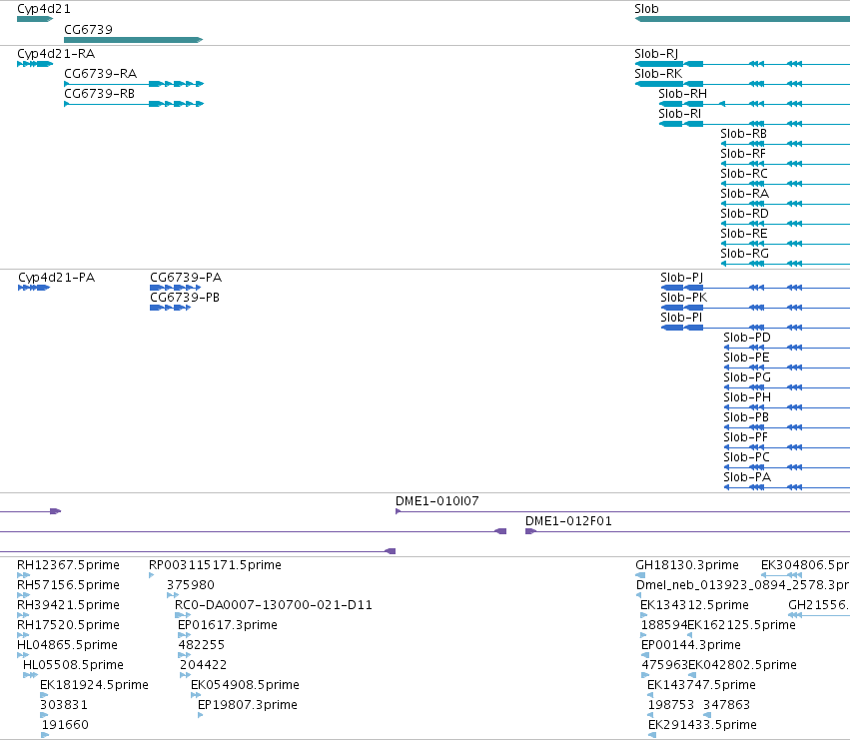
Task: Click the RH57156.5prime EST label
Action: (68, 585)
